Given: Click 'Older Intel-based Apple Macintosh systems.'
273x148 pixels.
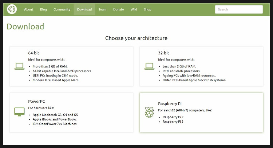Looking at the screenshot, I should (x=194, y=80).
